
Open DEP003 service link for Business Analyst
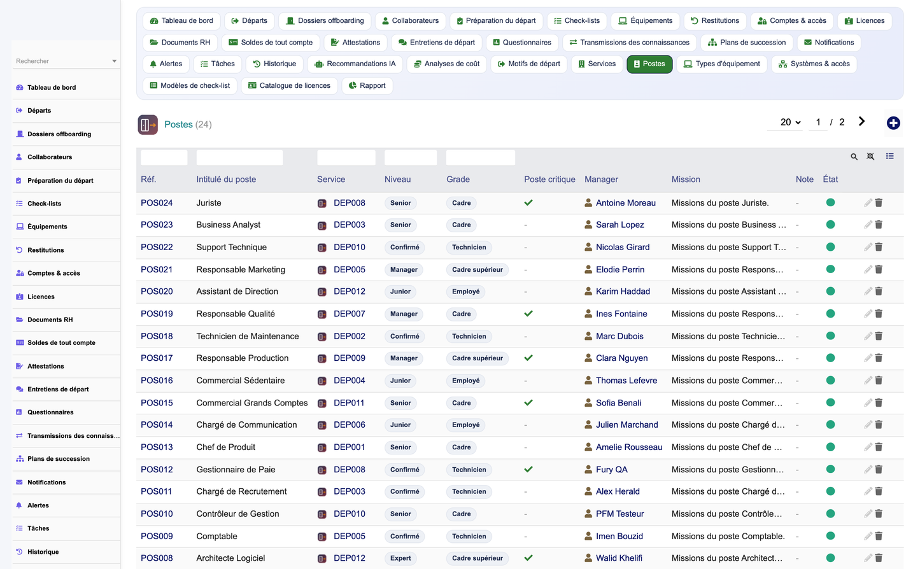pyautogui.click(x=350, y=225)
